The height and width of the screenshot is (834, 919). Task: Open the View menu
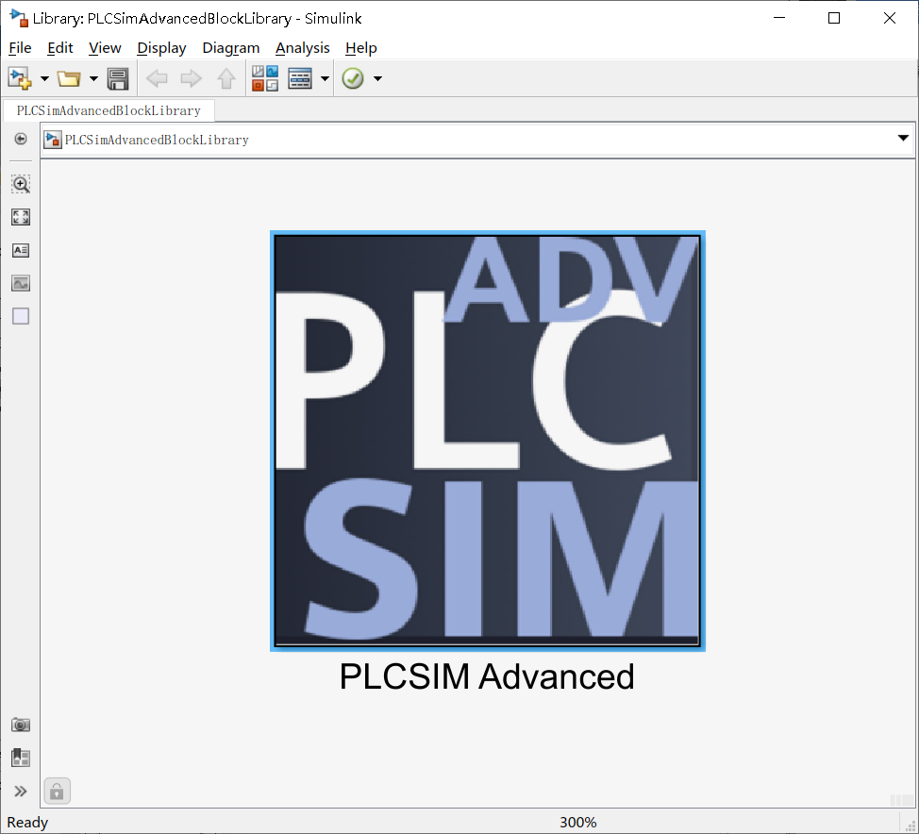pos(105,48)
